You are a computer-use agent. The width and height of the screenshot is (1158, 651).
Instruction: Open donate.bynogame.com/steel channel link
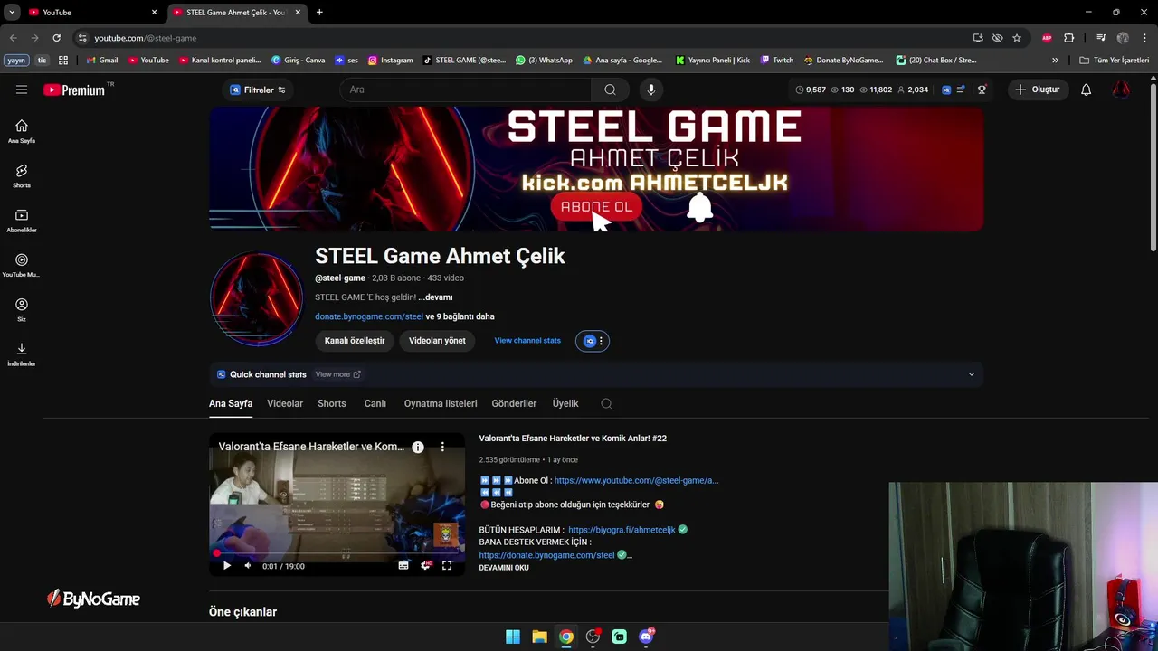[x=369, y=316]
